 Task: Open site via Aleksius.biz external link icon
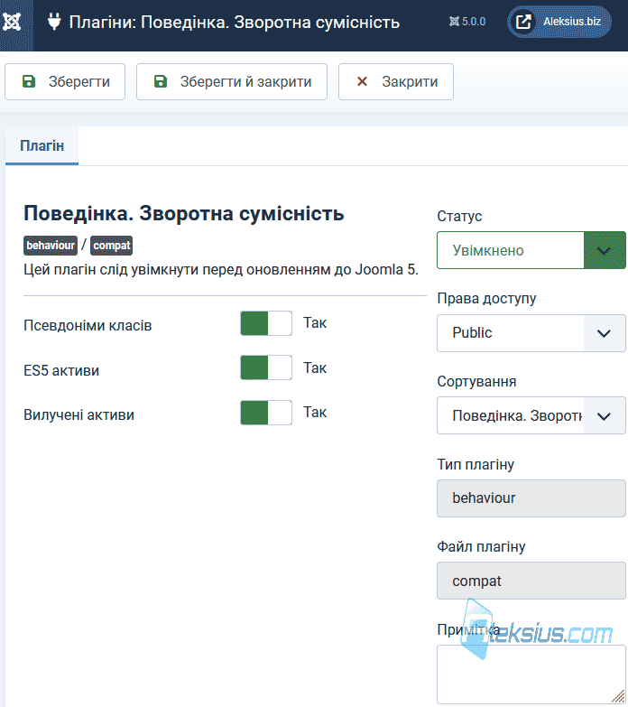[523, 22]
